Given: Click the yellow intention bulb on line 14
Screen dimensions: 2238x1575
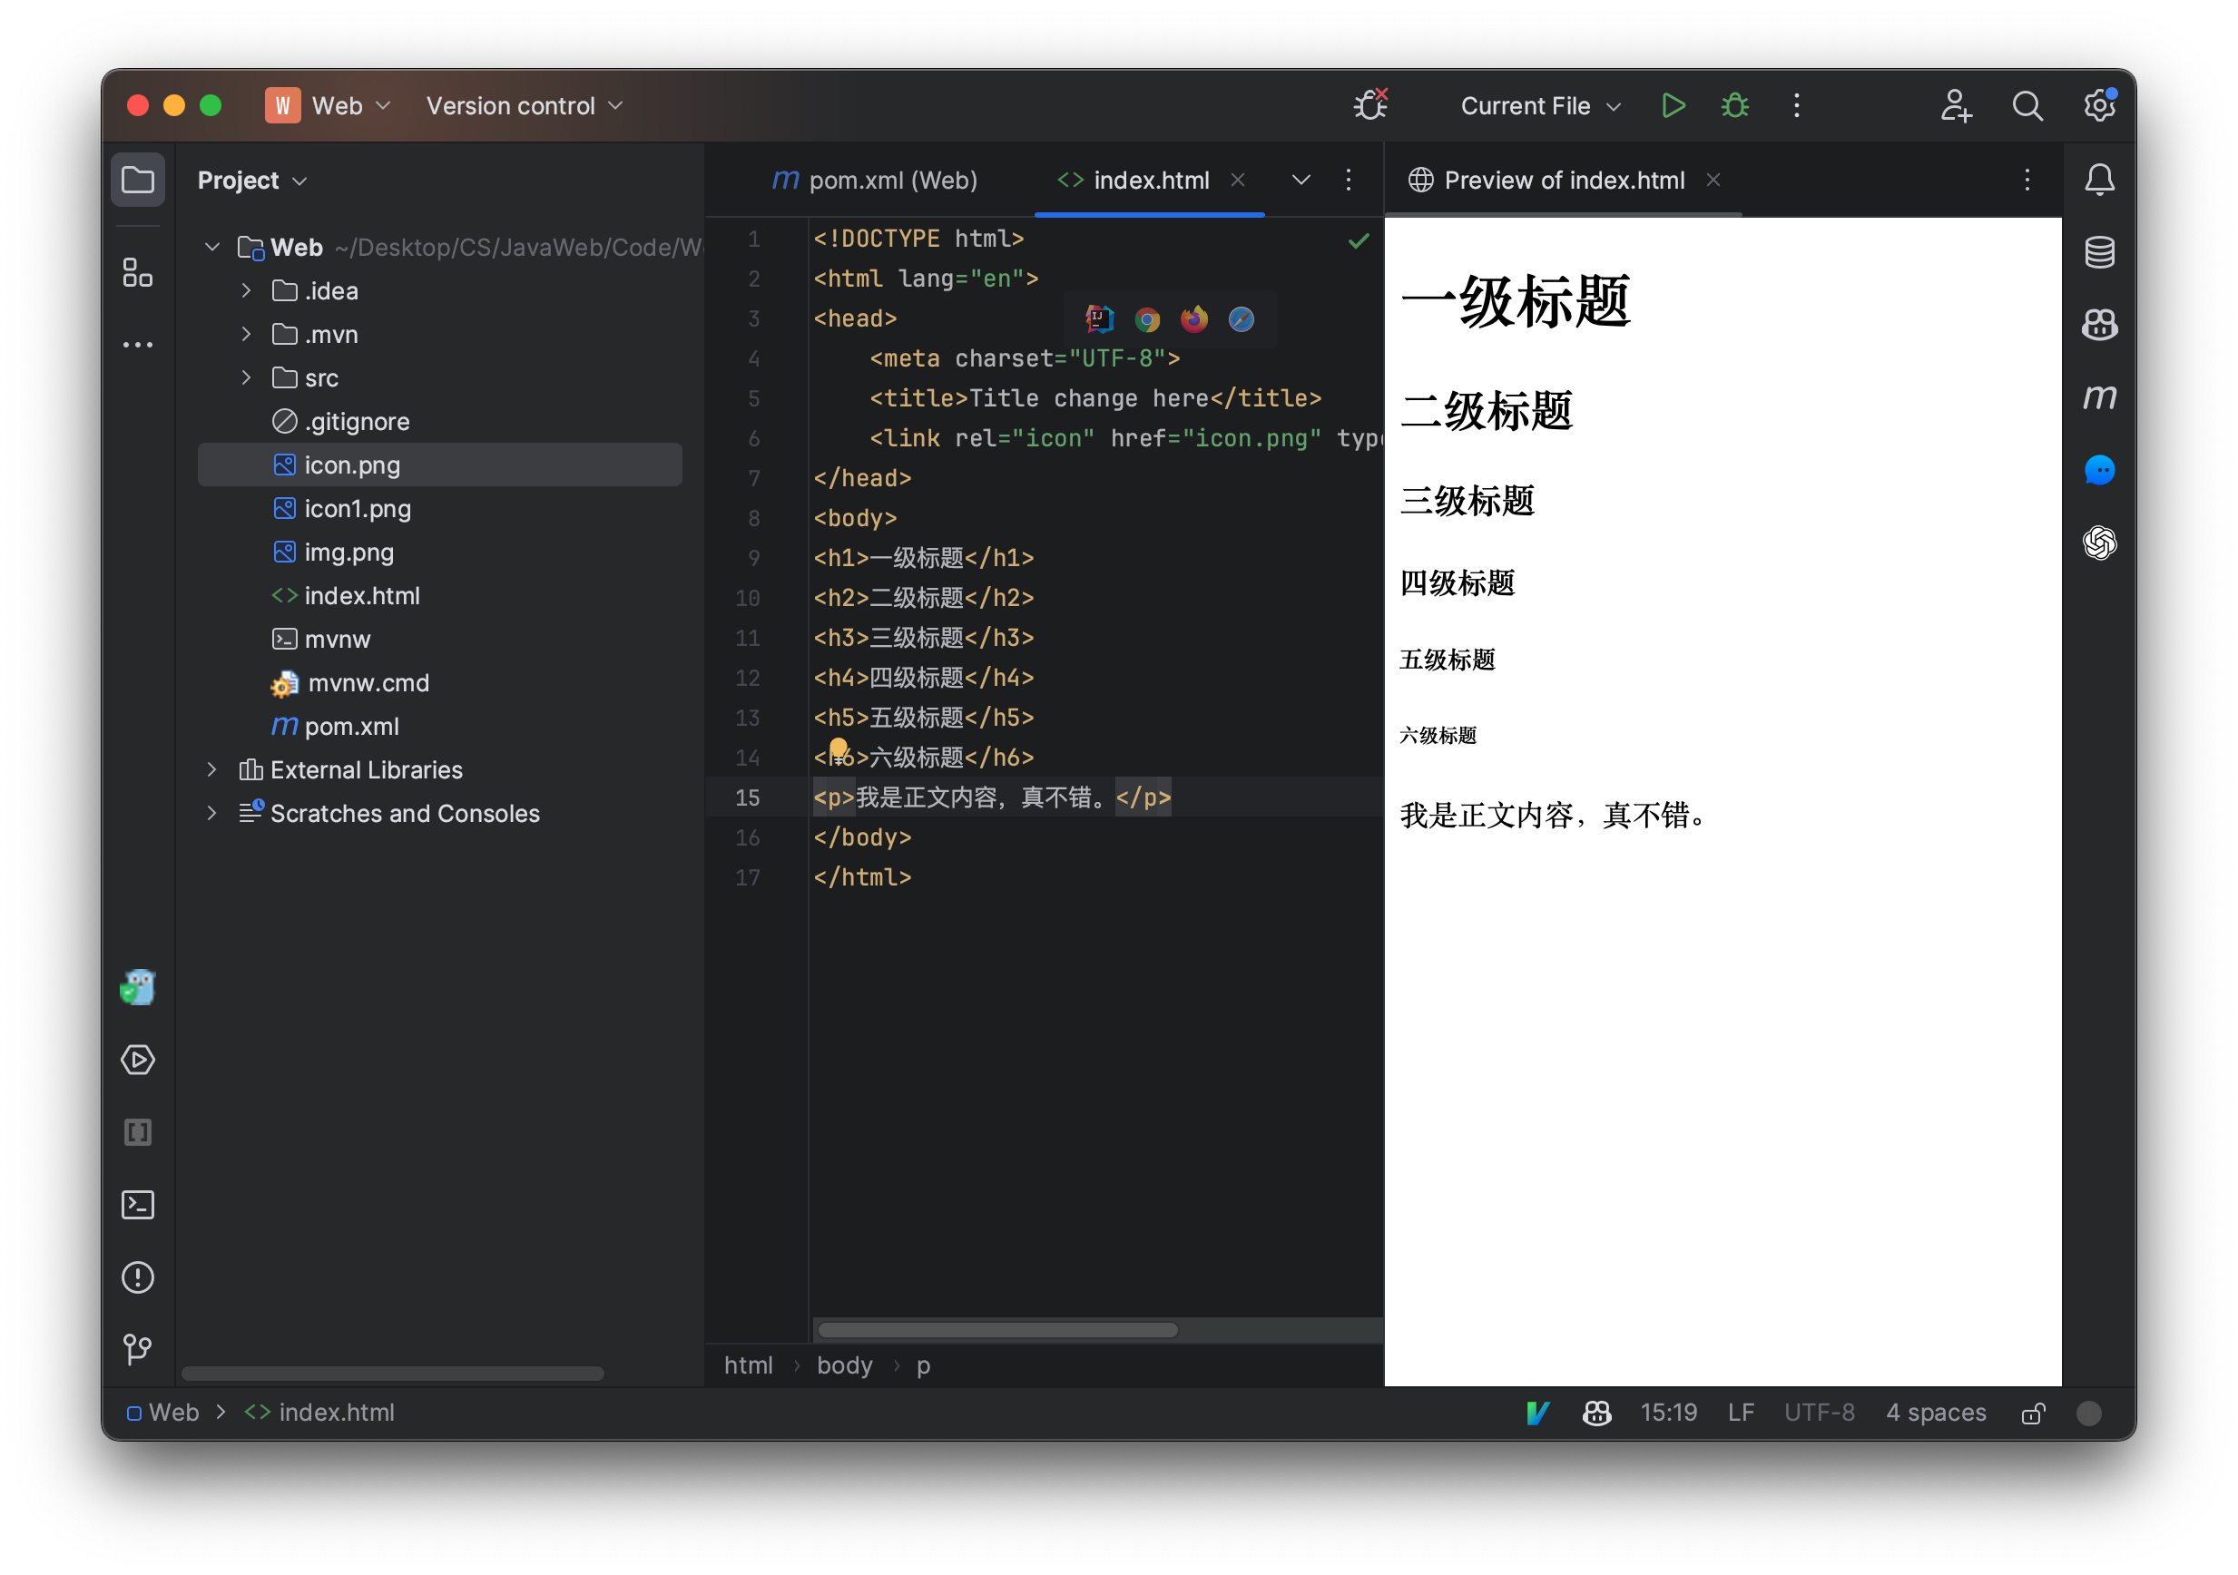Looking at the screenshot, I should click(838, 748).
